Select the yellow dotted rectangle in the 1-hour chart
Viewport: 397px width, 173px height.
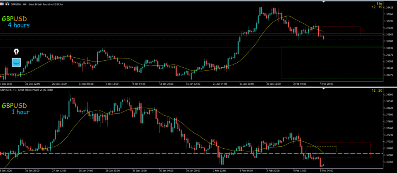[321, 147]
